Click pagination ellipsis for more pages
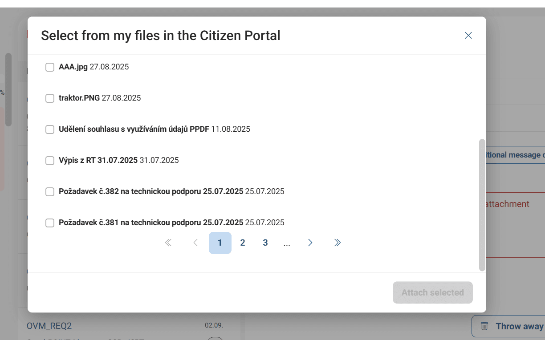The width and height of the screenshot is (545, 340). 287,243
